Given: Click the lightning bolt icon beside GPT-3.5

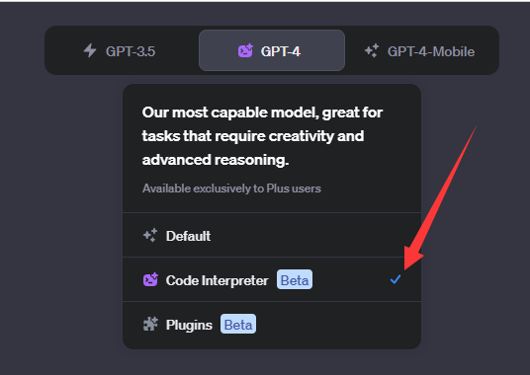Looking at the screenshot, I should coord(90,50).
